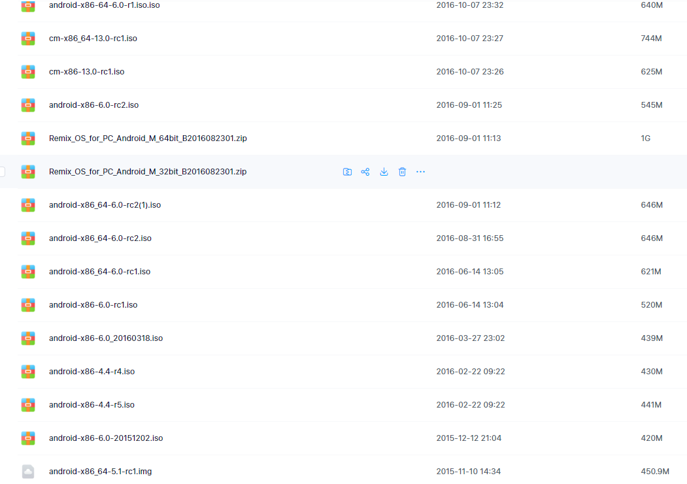Click date 2015-12-12 21:04

(x=469, y=438)
